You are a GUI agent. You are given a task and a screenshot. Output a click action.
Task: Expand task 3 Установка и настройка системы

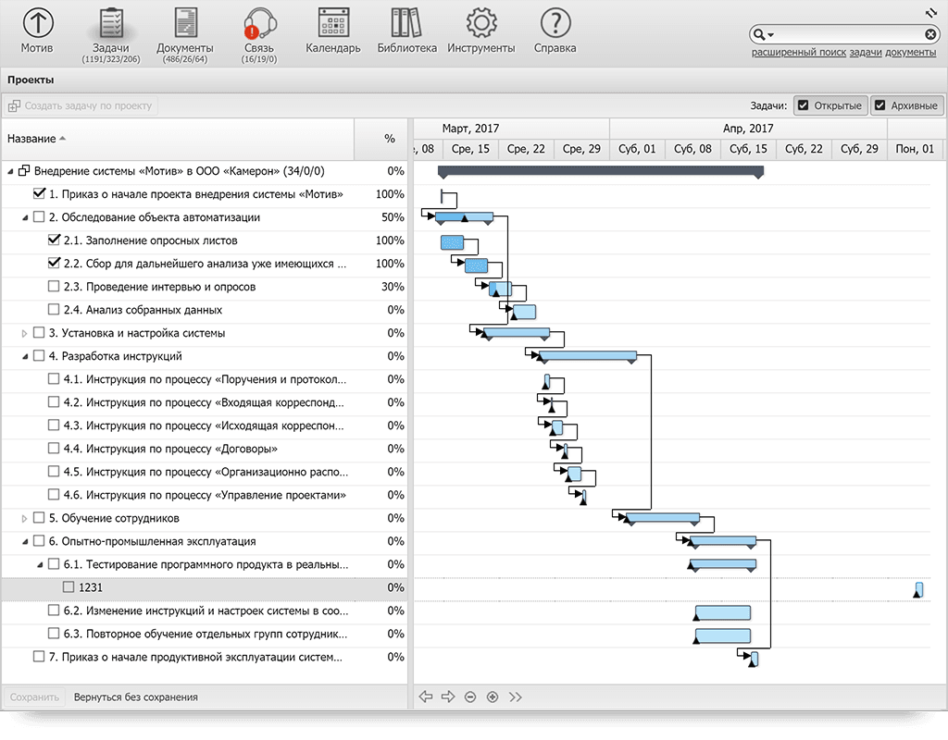[x=24, y=333]
